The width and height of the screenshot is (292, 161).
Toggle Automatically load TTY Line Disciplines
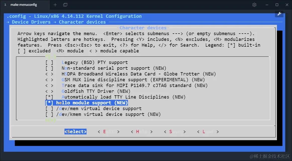coord(49,97)
